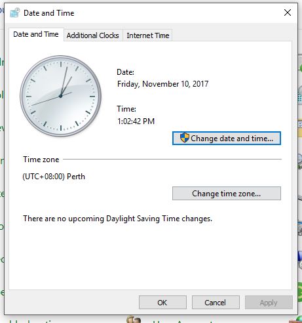This screenshot has height=323, width=302.
Task: Click the User Accounts link behind the dialog
Action: click(x=182, y=321)
